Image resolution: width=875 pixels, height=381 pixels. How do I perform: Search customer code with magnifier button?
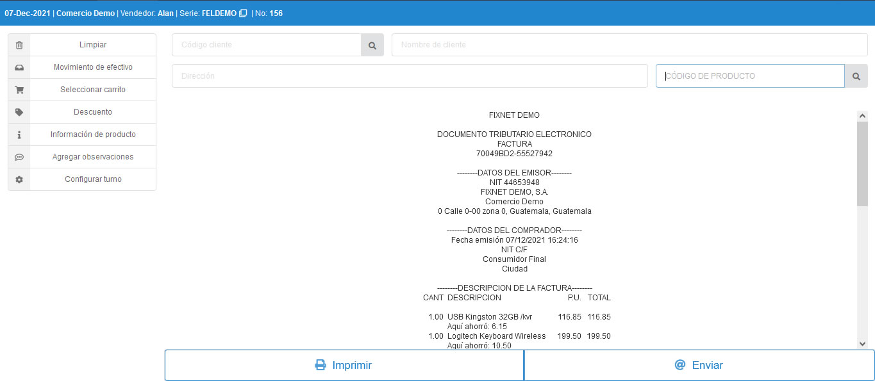coord(372,45)
